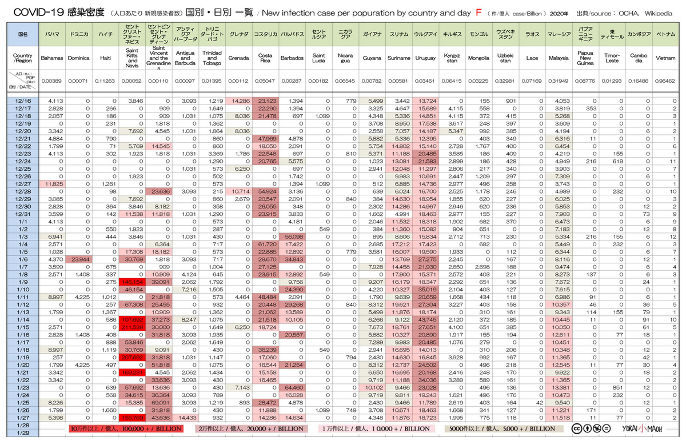This screenshot has height=441, width=686.
Task: Click population value 0.31949 for Malaysia
Action: 559,81
